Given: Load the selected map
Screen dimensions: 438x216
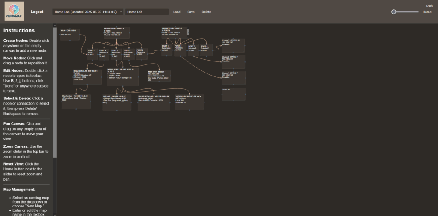Looking at the screenshot, I should (177, 12).
